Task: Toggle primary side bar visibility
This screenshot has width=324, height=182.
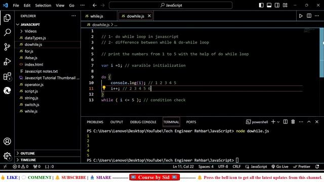Action: [x=261, y=6]
